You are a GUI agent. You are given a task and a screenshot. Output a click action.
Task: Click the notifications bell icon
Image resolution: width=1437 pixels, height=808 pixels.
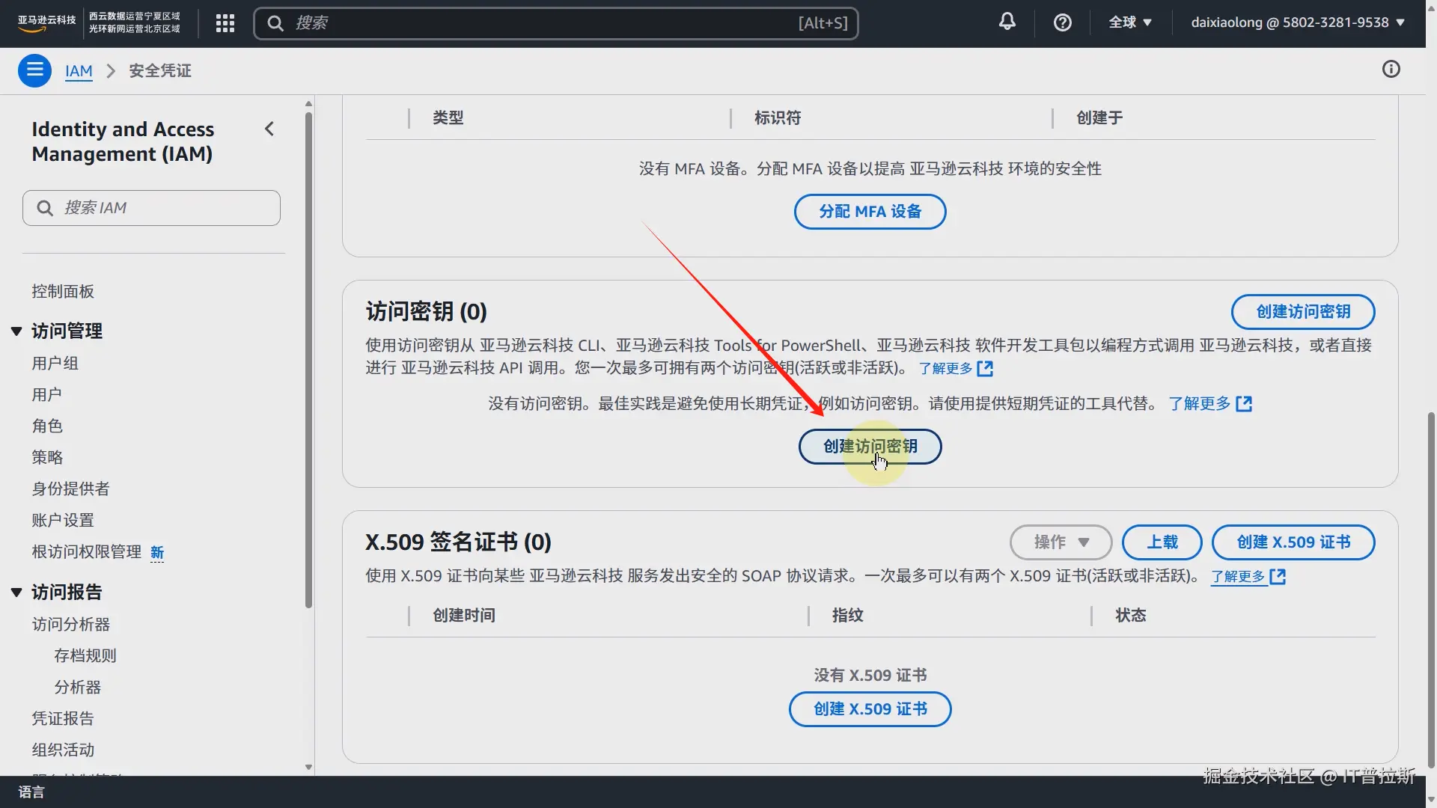tap(1007, 22)
